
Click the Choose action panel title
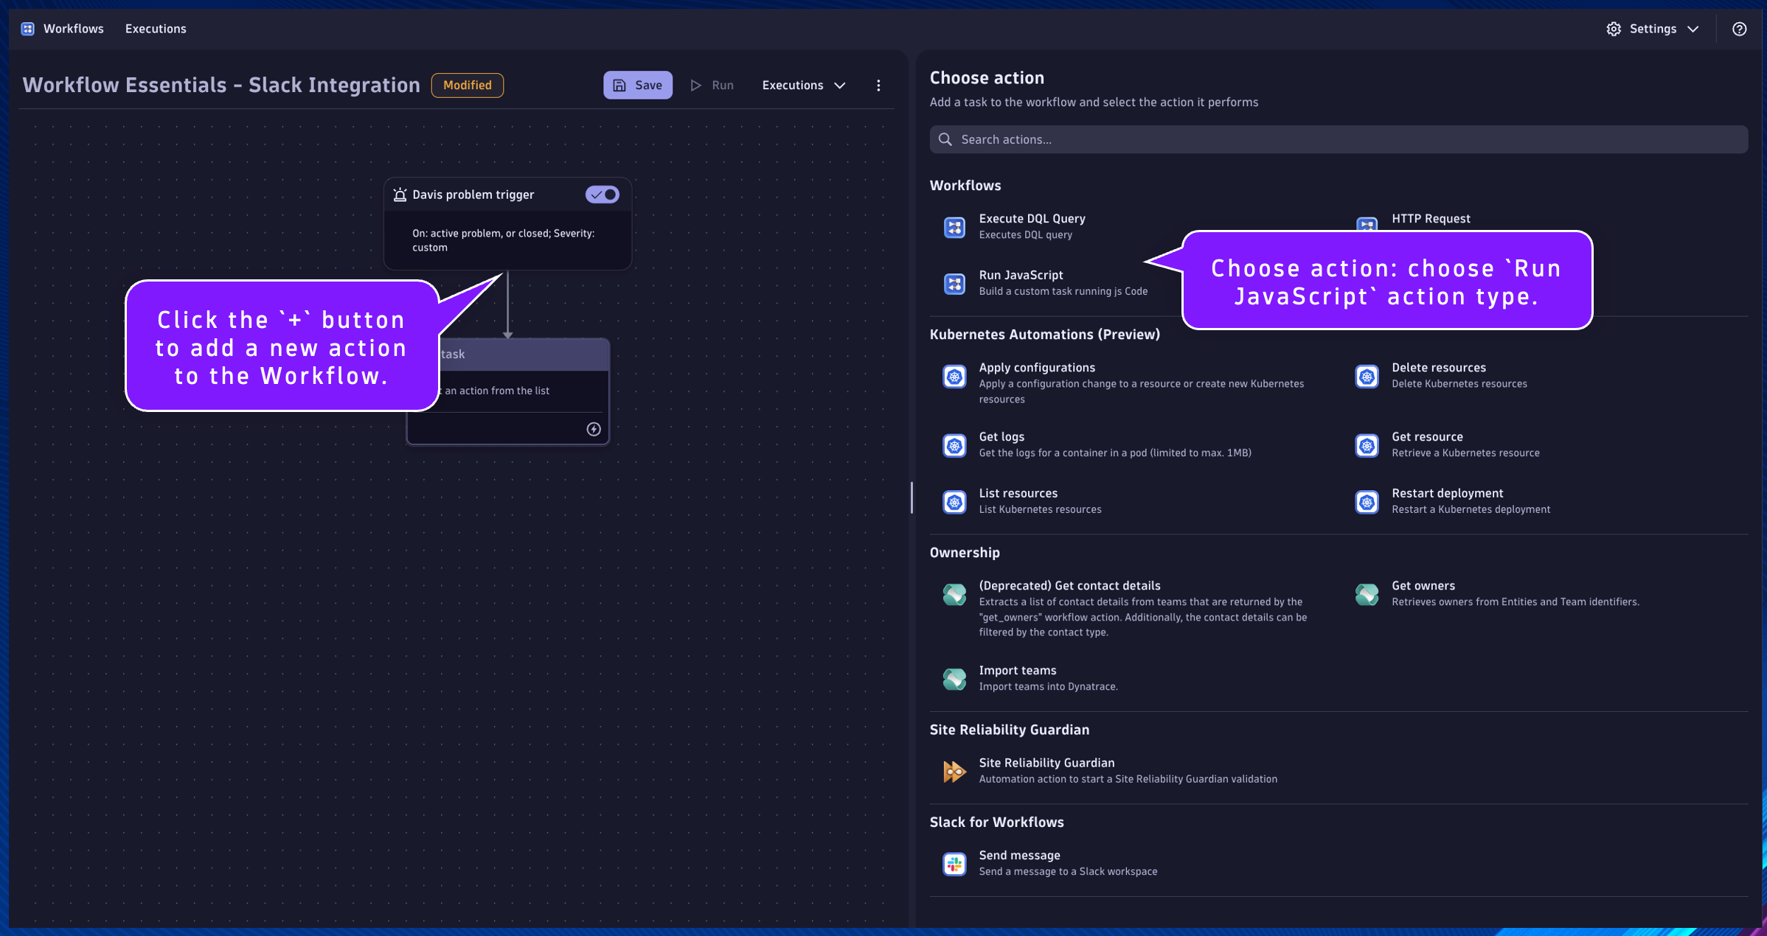(987, 78)
